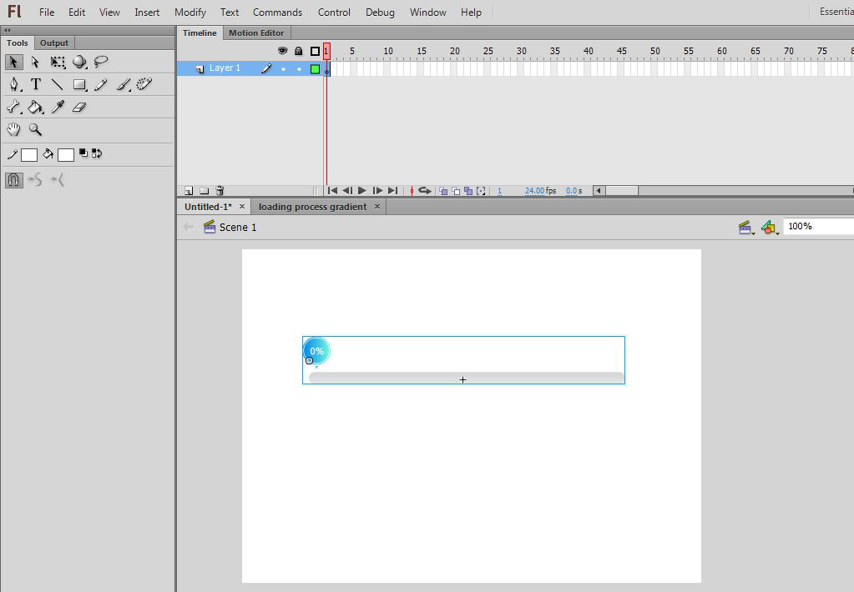Image resolution: width=854 pixels, height=592 pixels.
Task: Click Layer 1 outline color square
Action: click(x=315, y=68)
